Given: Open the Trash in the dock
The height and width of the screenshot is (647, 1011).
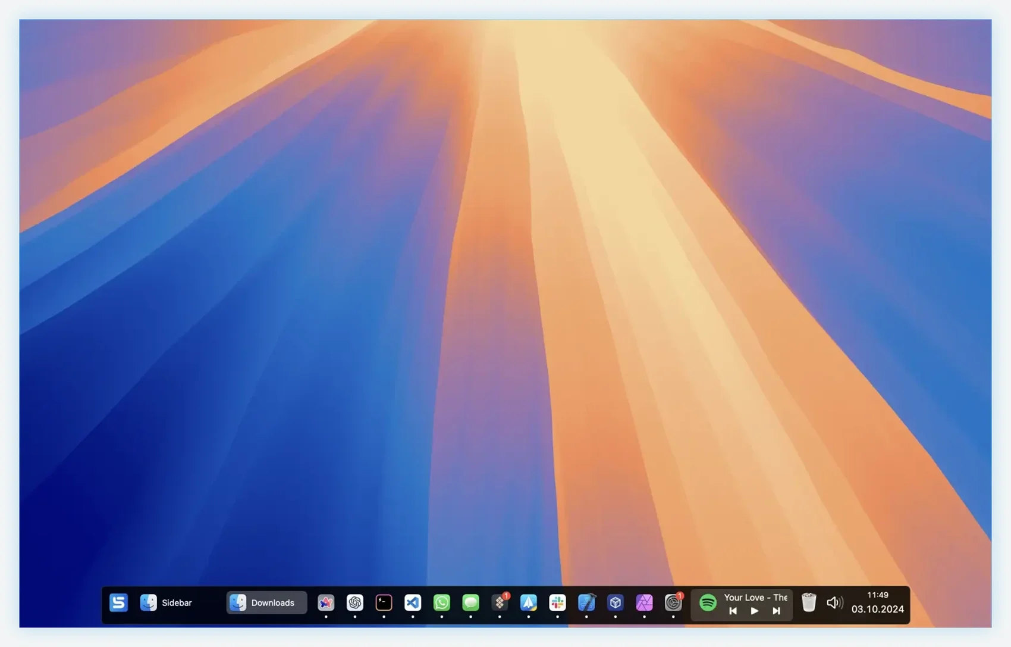Looking at the screenshot, I should (809, 603).
